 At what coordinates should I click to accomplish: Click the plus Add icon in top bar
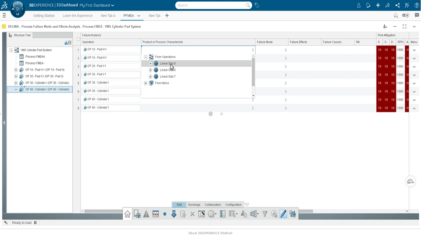click(378, 5)
